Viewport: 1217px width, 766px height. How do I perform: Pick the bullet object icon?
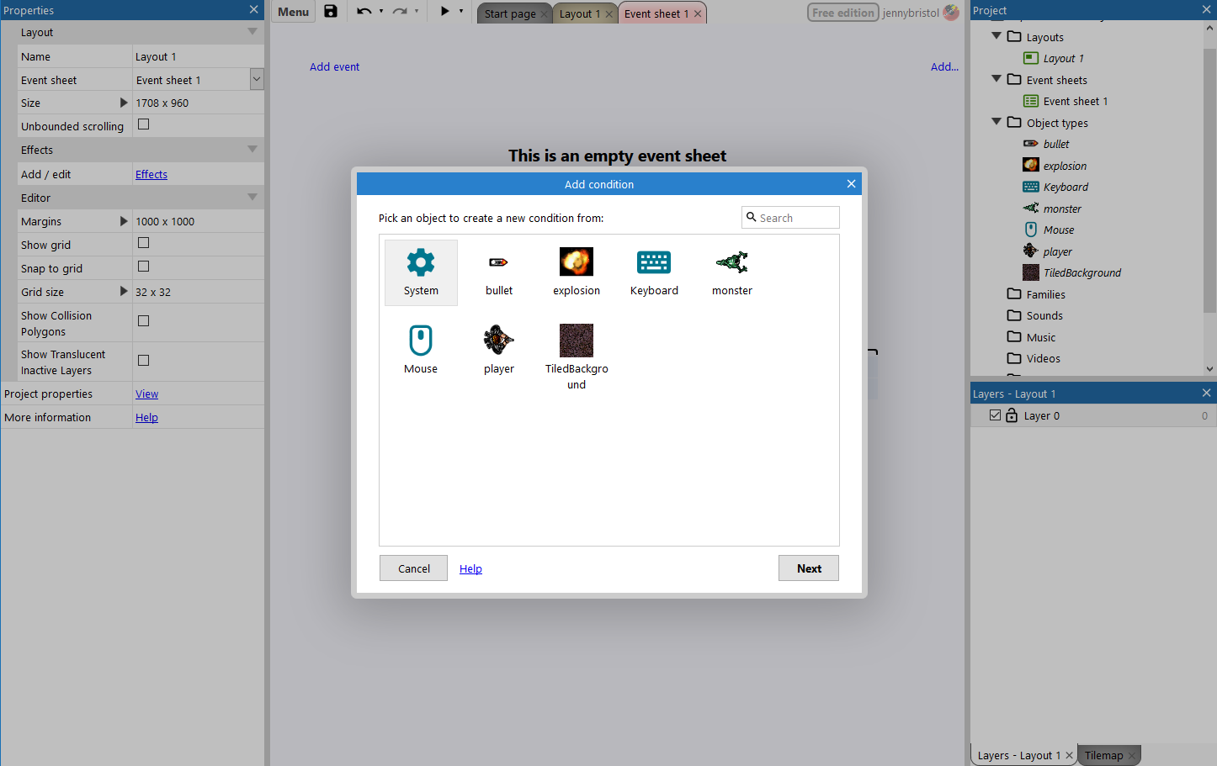pyautogui.click(x=498, y=263)
